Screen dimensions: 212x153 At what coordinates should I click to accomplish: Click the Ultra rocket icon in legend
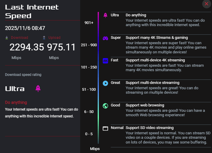(105, 15)
